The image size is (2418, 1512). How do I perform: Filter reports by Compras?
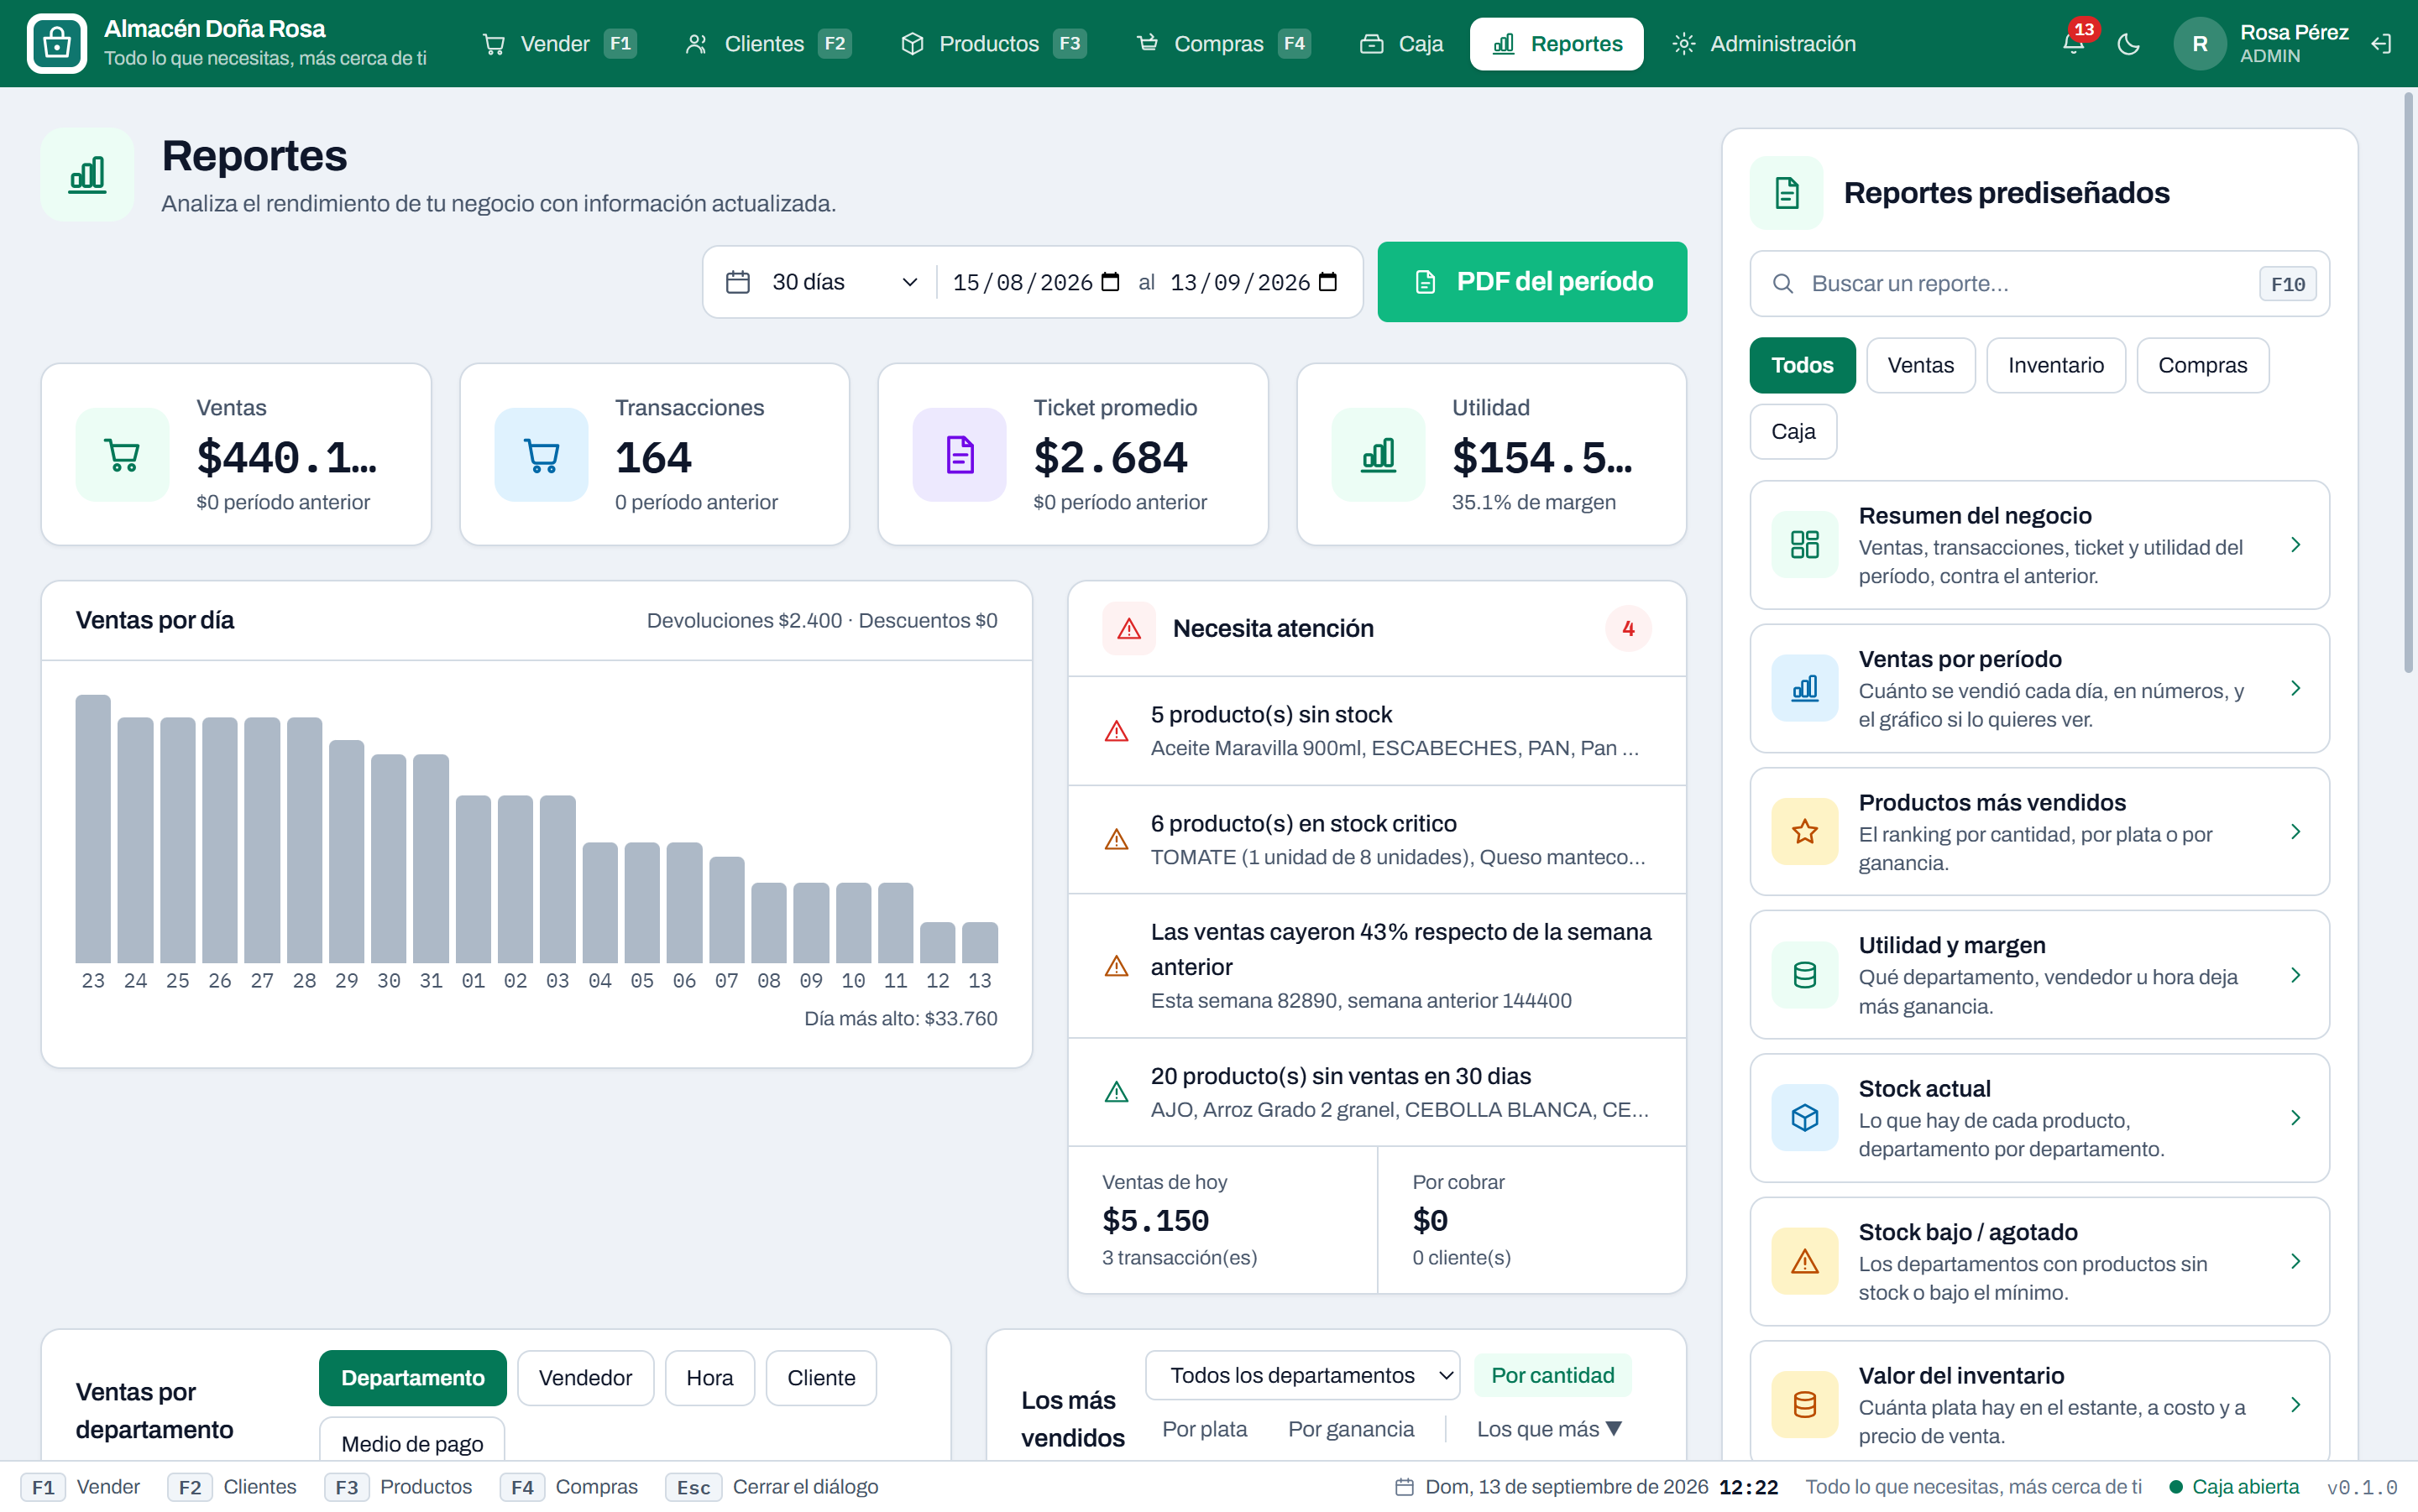coord(2202,366)
